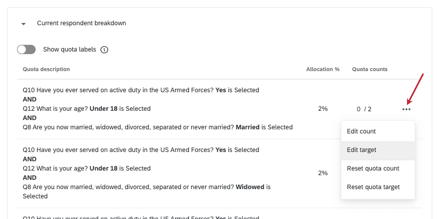Choose Reset quota target option
Screen dimensions: 439x219
pos(373,187)
